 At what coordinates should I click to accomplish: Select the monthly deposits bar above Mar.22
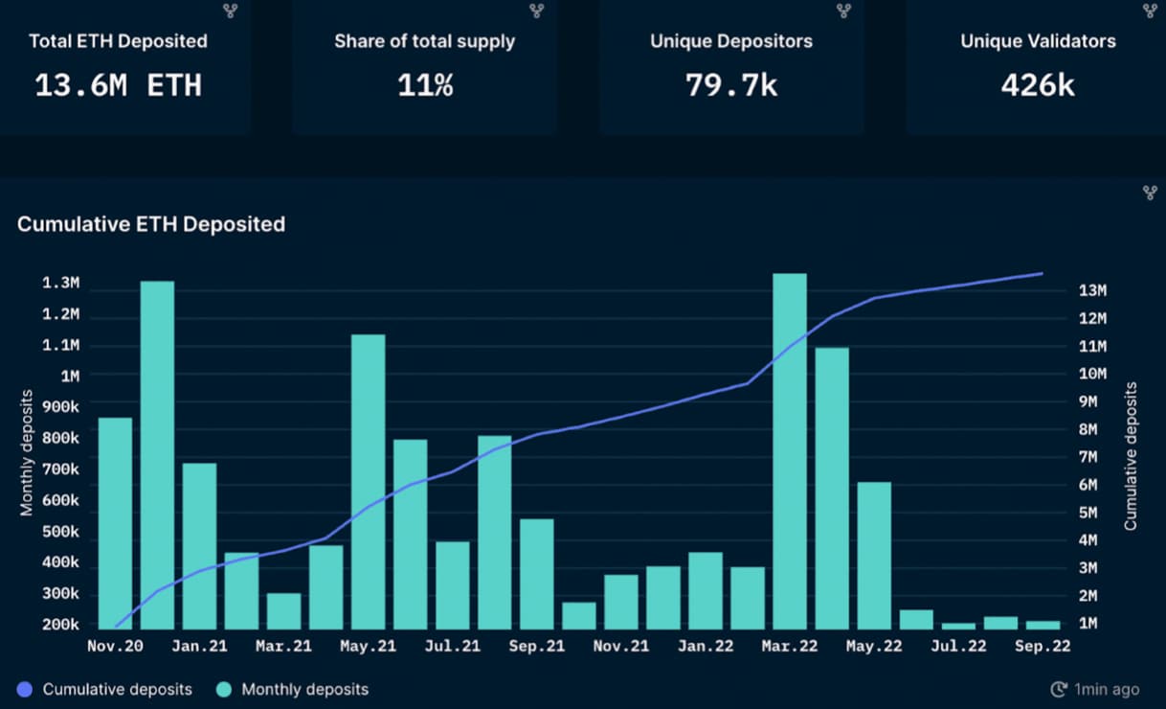coord(790,450)
